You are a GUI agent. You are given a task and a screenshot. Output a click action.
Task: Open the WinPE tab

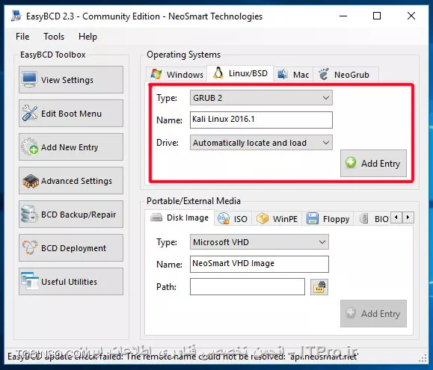pyautogui.click(x=277, y=219)
